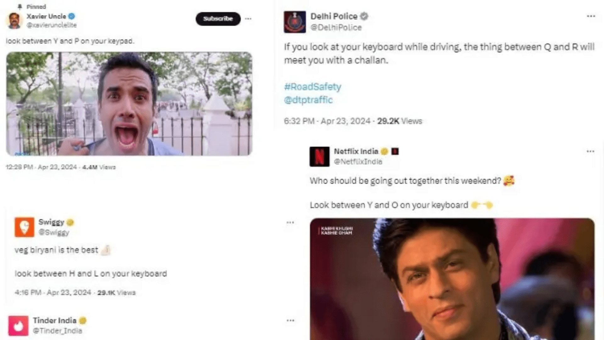Open more options on Tinder India tweet

click(290, 320)
